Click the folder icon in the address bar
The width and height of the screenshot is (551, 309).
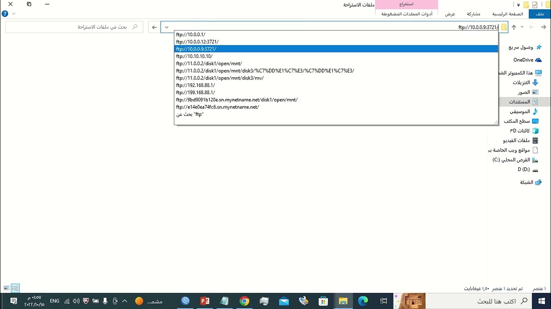click(504, 27)
